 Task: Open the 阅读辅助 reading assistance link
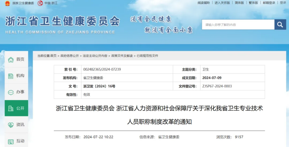(204, 3)
